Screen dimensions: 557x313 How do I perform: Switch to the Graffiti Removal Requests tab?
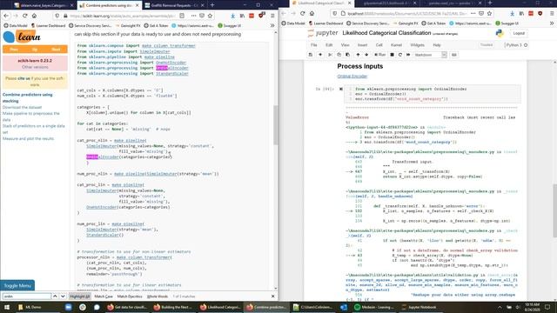point(174,5)
